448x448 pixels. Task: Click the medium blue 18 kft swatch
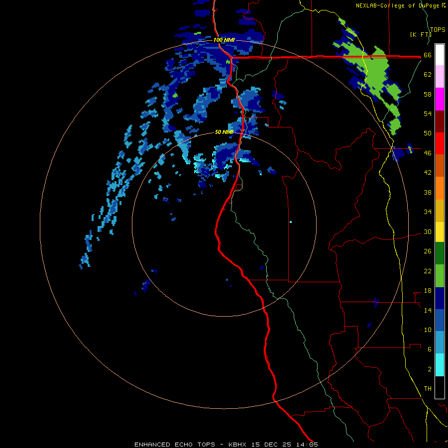click(x=440, y=320)
